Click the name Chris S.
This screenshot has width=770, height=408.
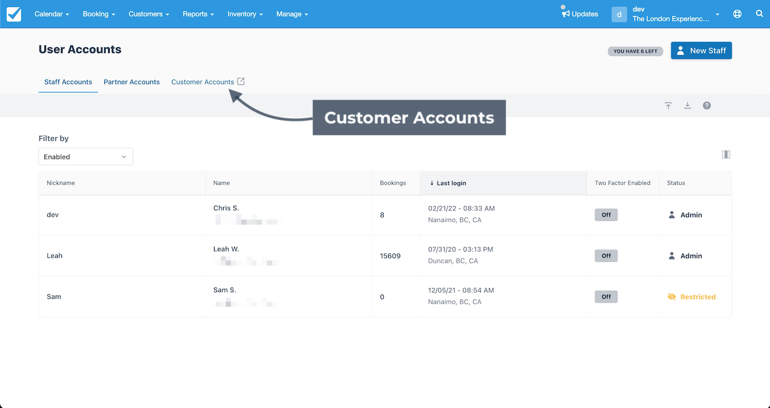226,208
